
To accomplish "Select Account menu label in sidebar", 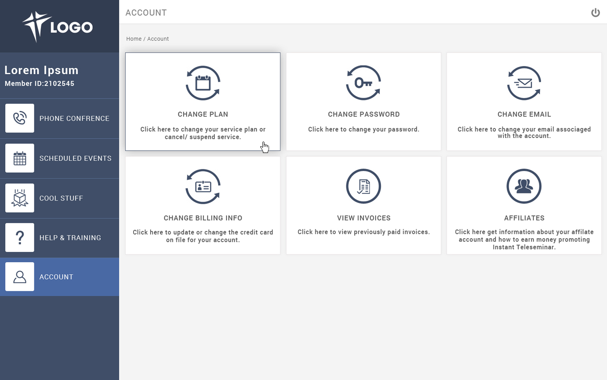I will 56,277.
